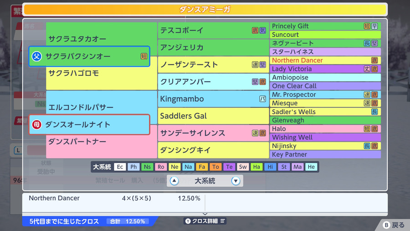Click the Northern Dancer 4×(5×5) cross row
This screenshot has height=231, width=410.
click(x=114, y=198)
